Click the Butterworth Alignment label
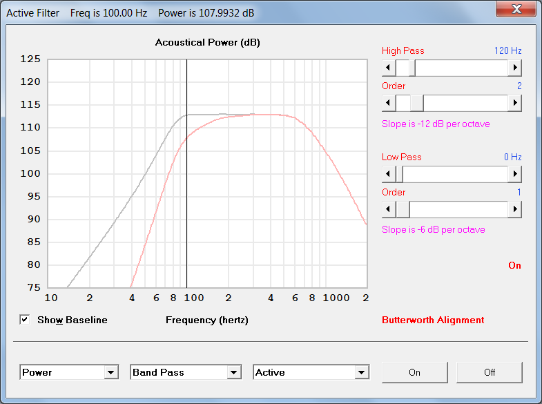This screenshot has height=404, width=542. tap(433, 320)
